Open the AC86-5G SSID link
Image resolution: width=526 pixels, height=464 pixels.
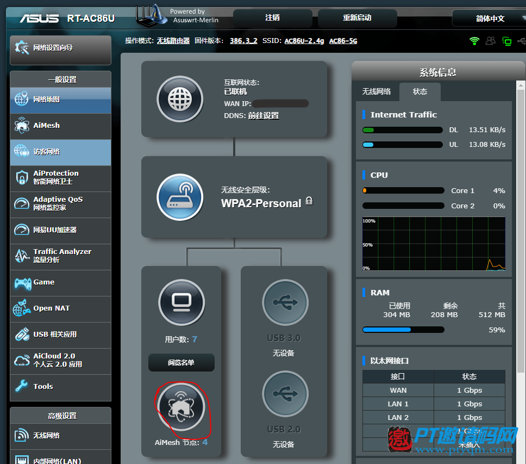pyautogui.click(x=343, y=41)
